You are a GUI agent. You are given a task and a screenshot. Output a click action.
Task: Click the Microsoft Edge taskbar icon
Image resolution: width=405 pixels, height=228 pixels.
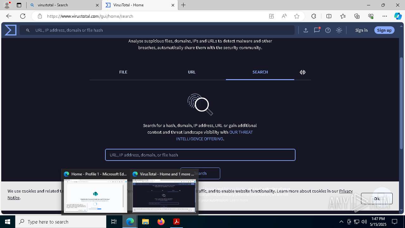pyautogui.click(x=130, y=222)
